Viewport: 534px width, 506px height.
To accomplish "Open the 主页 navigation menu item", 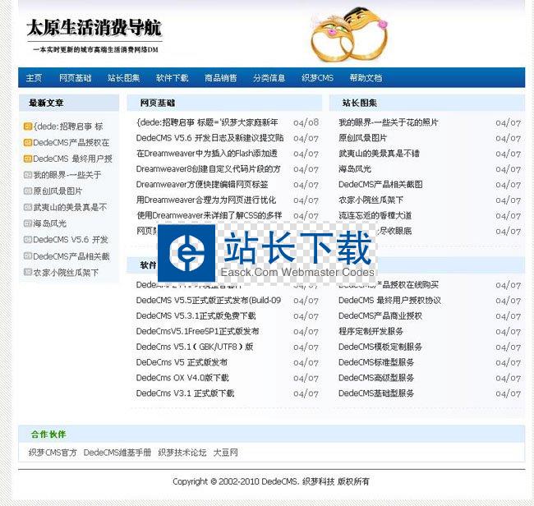I will click(34, 78).
